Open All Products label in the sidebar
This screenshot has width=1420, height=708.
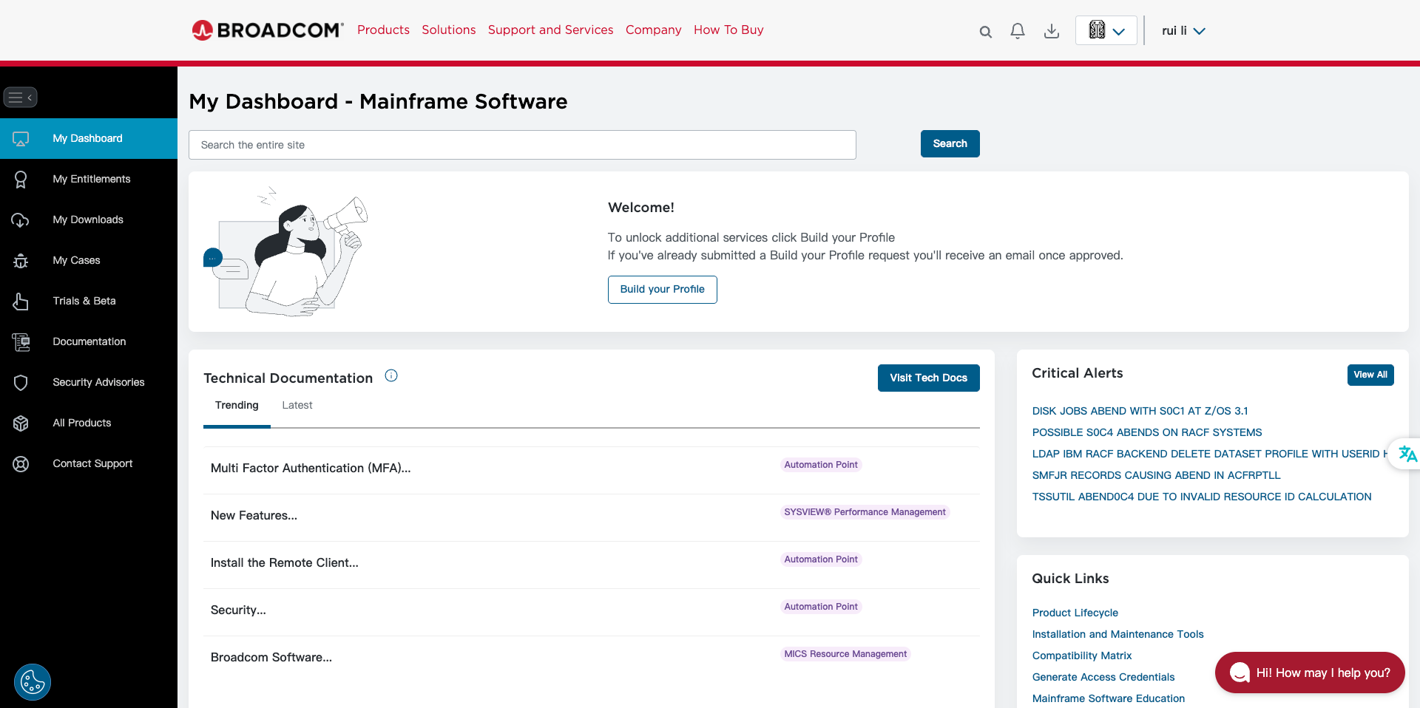[x=82, y=423]
